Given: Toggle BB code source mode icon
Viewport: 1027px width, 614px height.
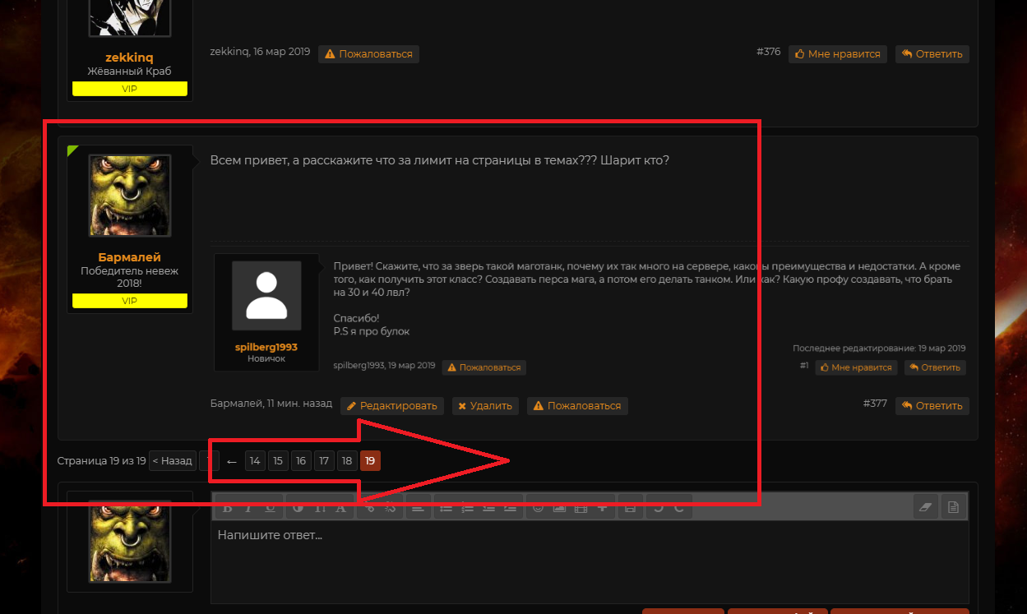Looking at the screenshot, I should point(953,507).
